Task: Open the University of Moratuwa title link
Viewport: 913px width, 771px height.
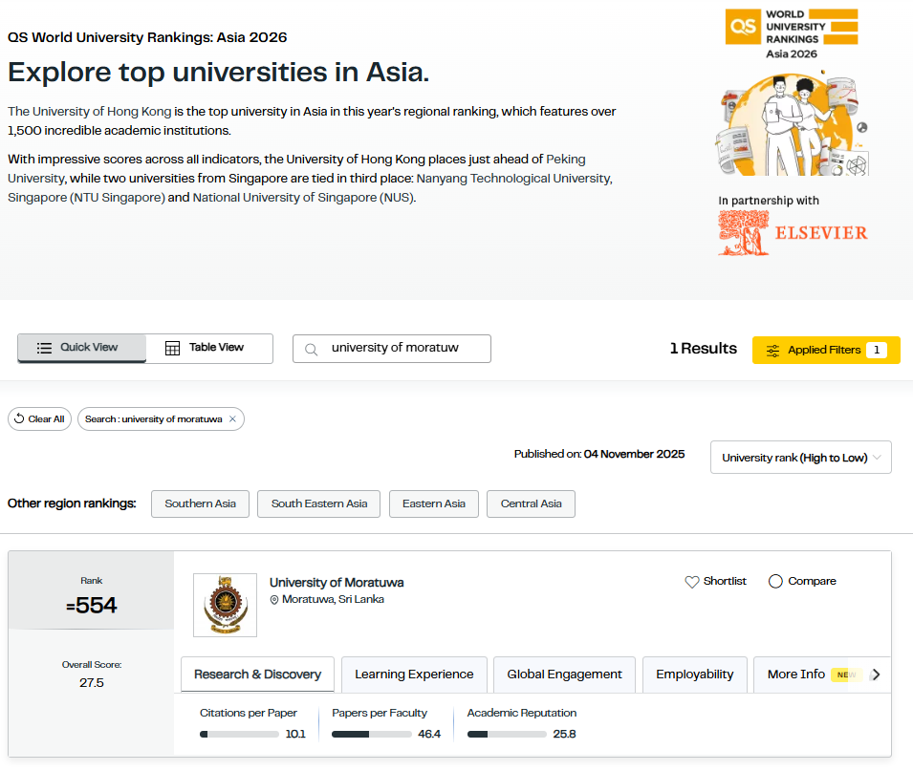Action: [x=337, y=583]
